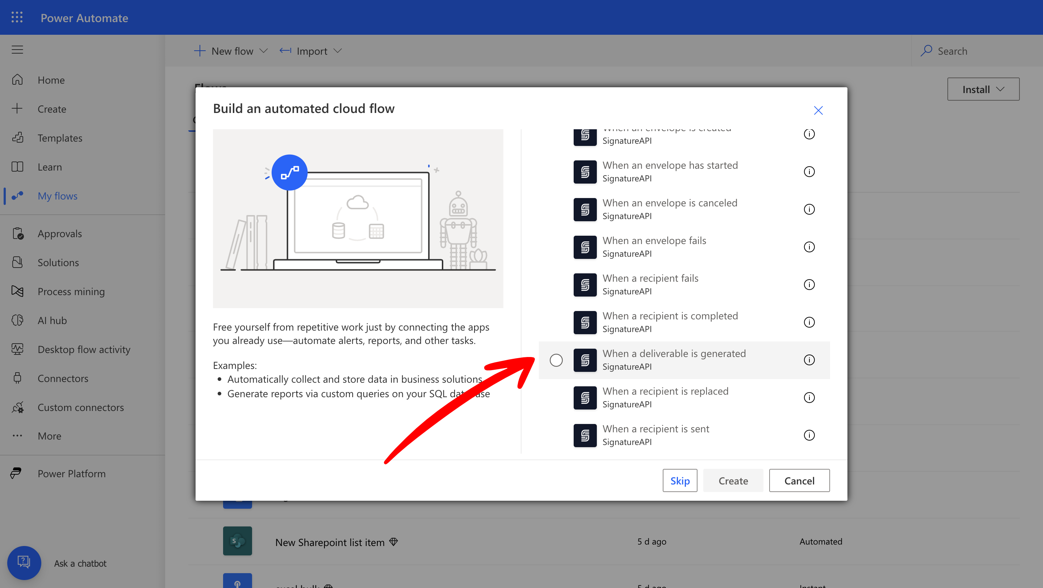Open the app launcher waffle icon
This screenshot has width=1043, height=588.
tap(17, 17)
